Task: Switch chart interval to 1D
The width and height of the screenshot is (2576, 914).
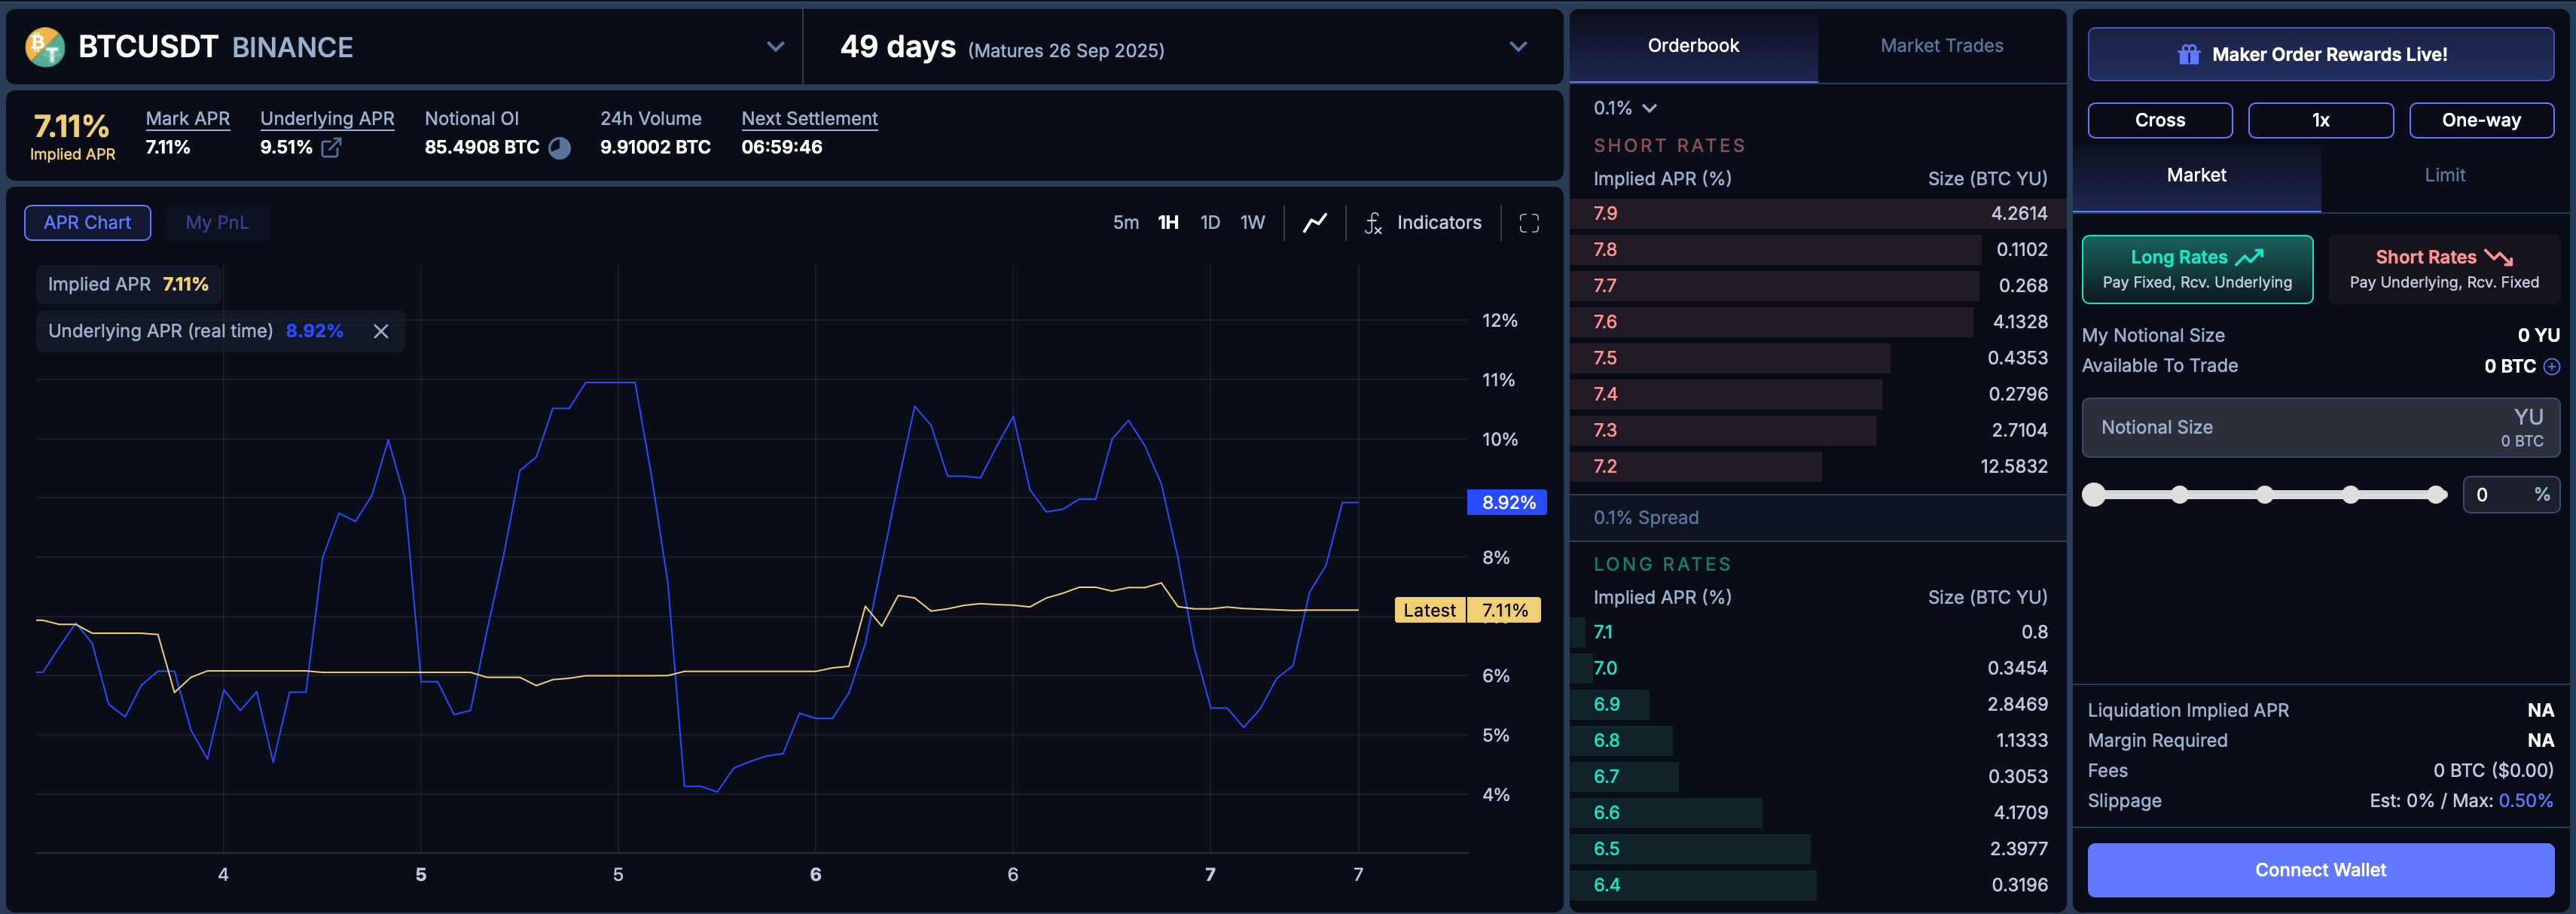Action: (1210, 223)
